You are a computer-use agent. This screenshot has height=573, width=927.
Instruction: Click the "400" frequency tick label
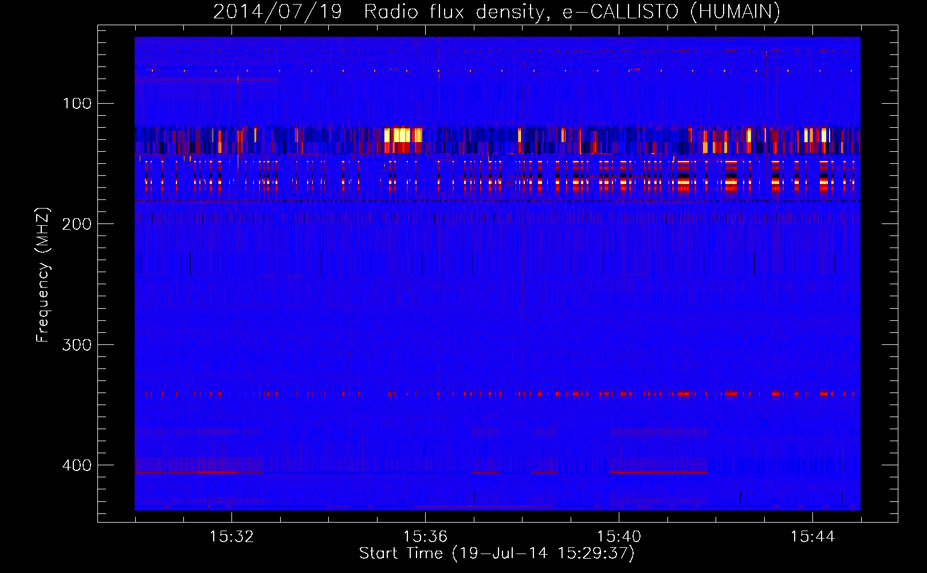77,465
